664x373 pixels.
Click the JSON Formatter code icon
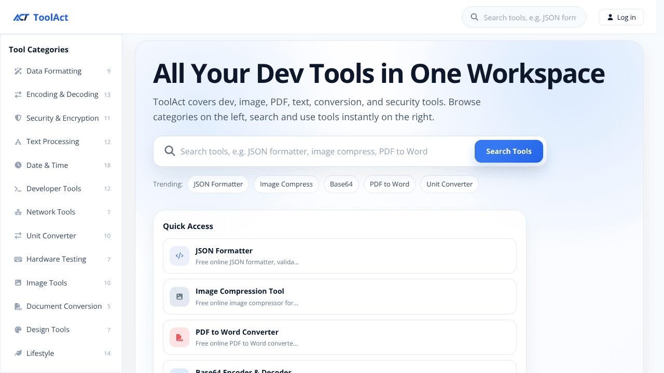(179, 256)
